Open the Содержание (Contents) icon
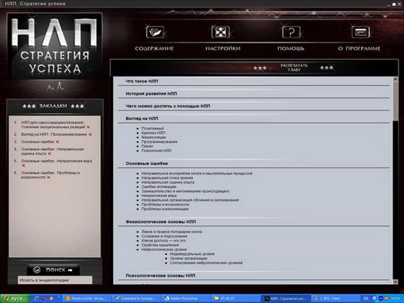The width and height of the screenshot is (404, 303). tap(154, 33)
